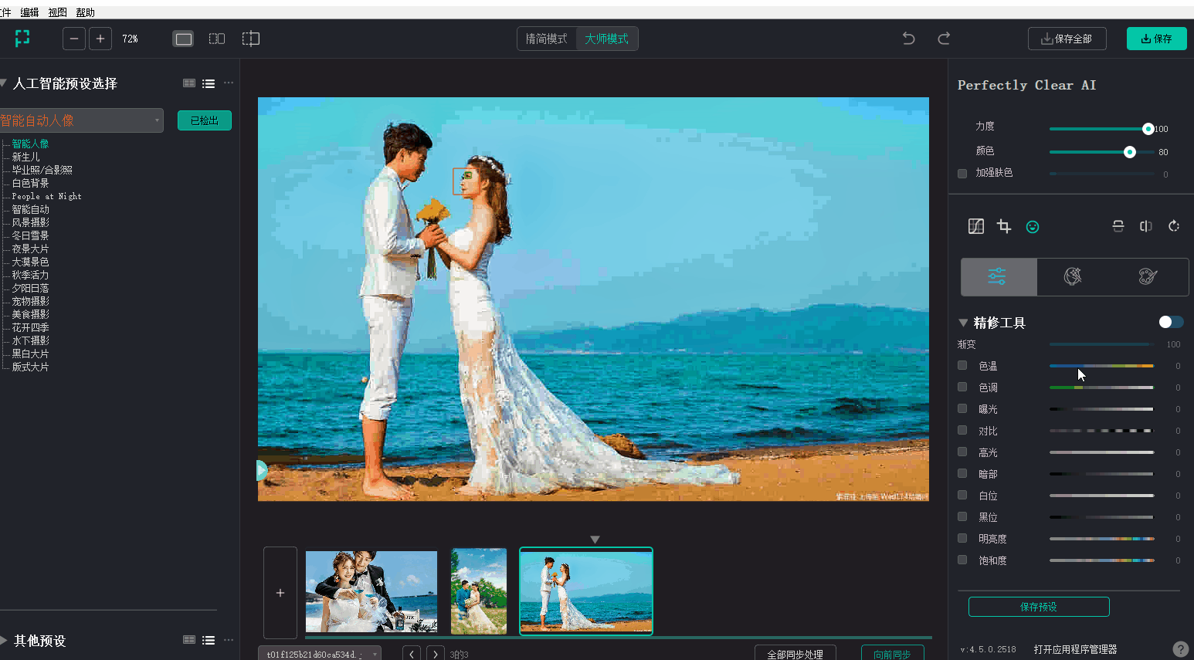Switch AI preset panel to grid view
Image resolution: width=1194 pixels, height=660 pixels.
click(x=189, y=83)
